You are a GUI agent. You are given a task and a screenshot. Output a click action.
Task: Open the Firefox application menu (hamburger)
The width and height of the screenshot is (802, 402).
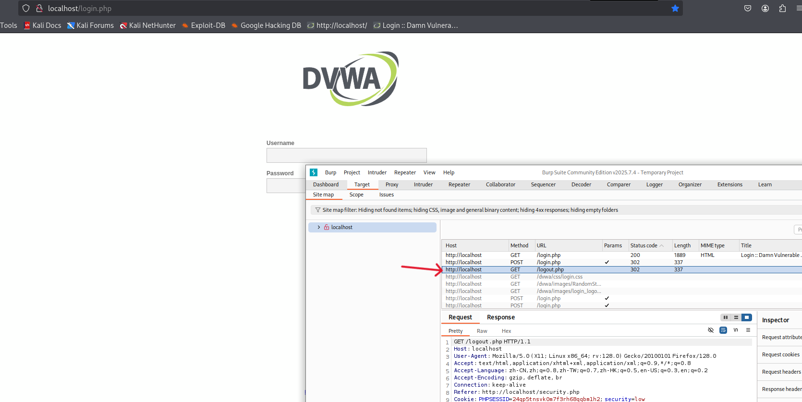pyautogui.click(x=799, y=8)
